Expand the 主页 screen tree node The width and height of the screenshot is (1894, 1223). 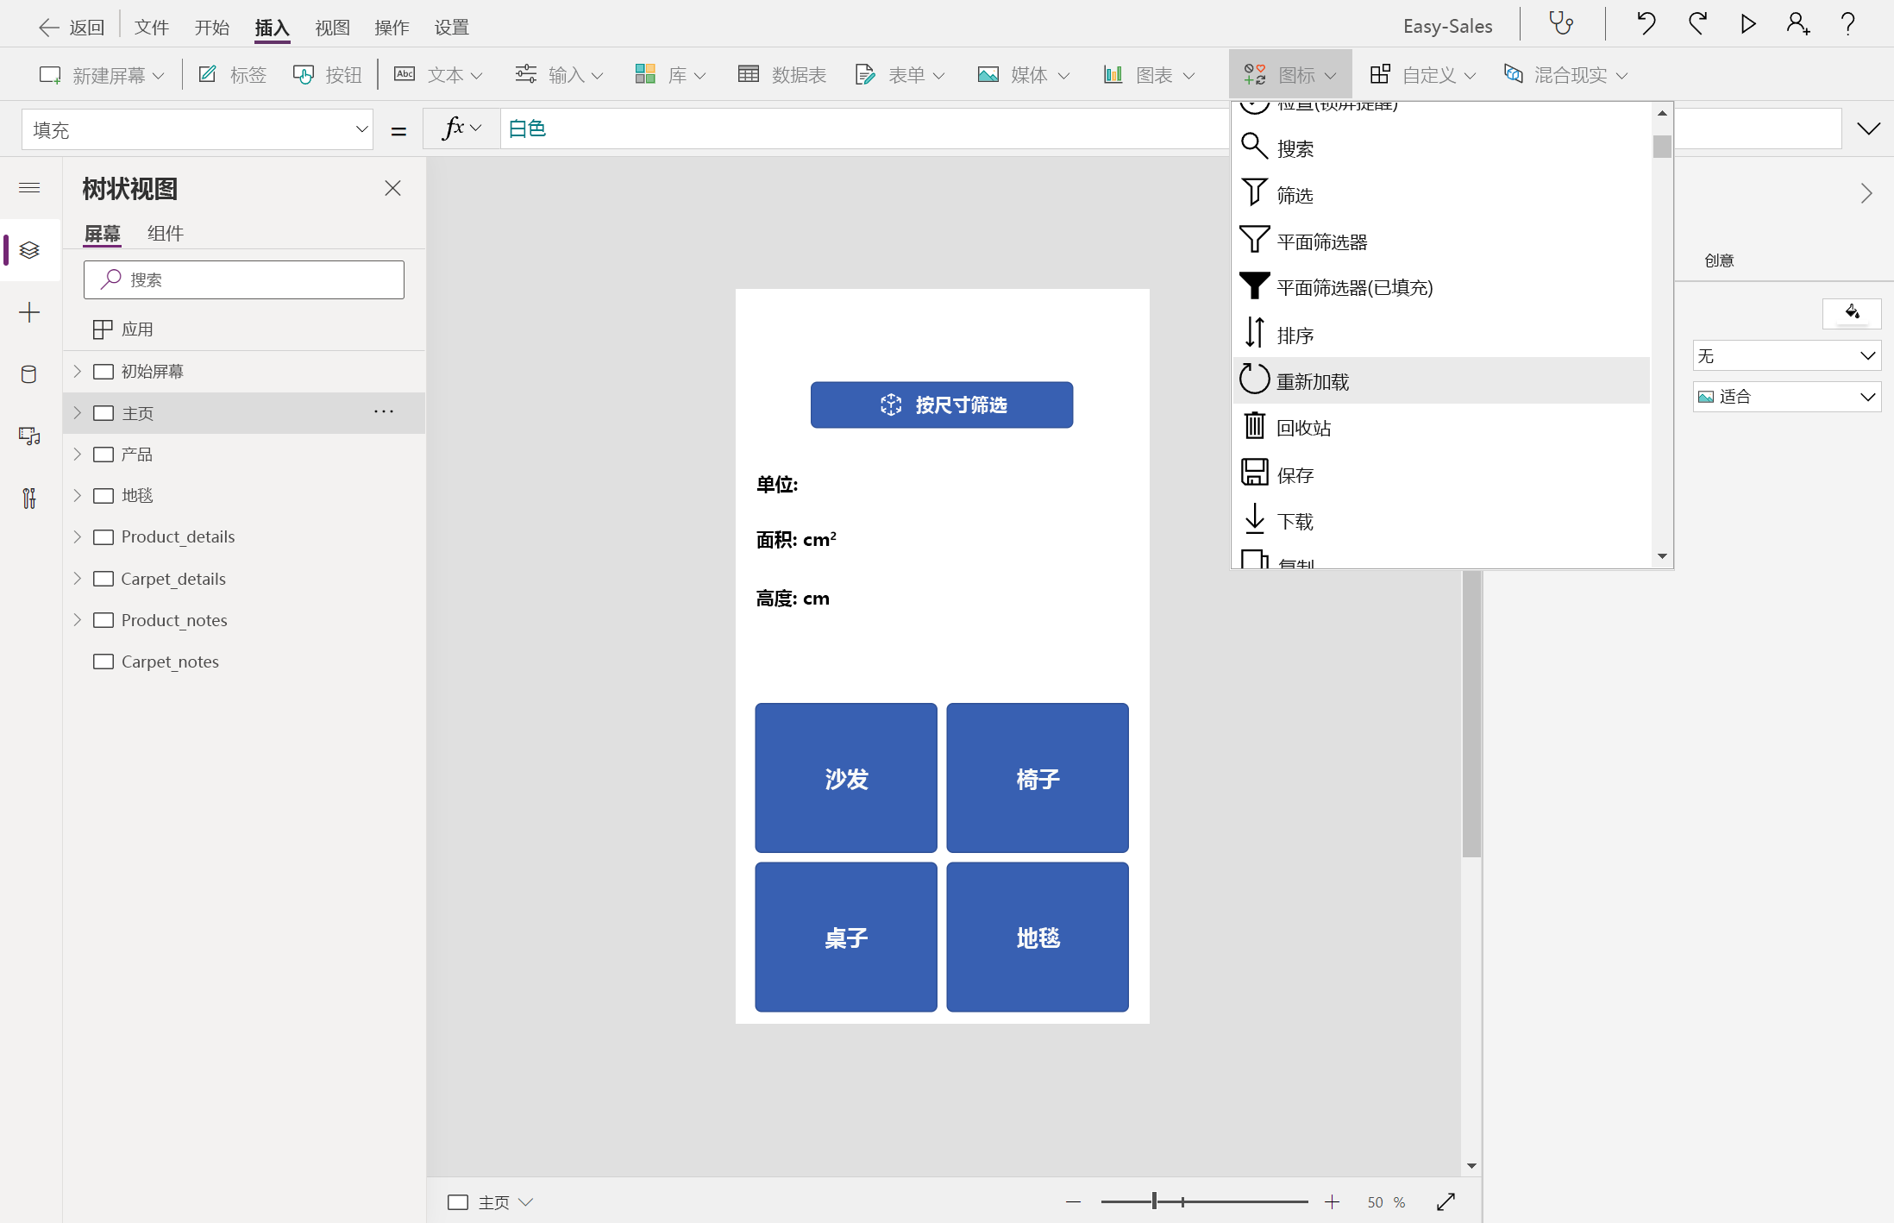[x=77, y=413]
